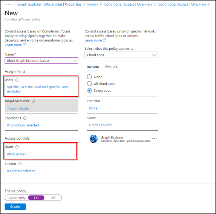The image size is (216, 214).
Task: Go to first Conditional Access Overview breadcrumb
Action: [x=128, y=5]
